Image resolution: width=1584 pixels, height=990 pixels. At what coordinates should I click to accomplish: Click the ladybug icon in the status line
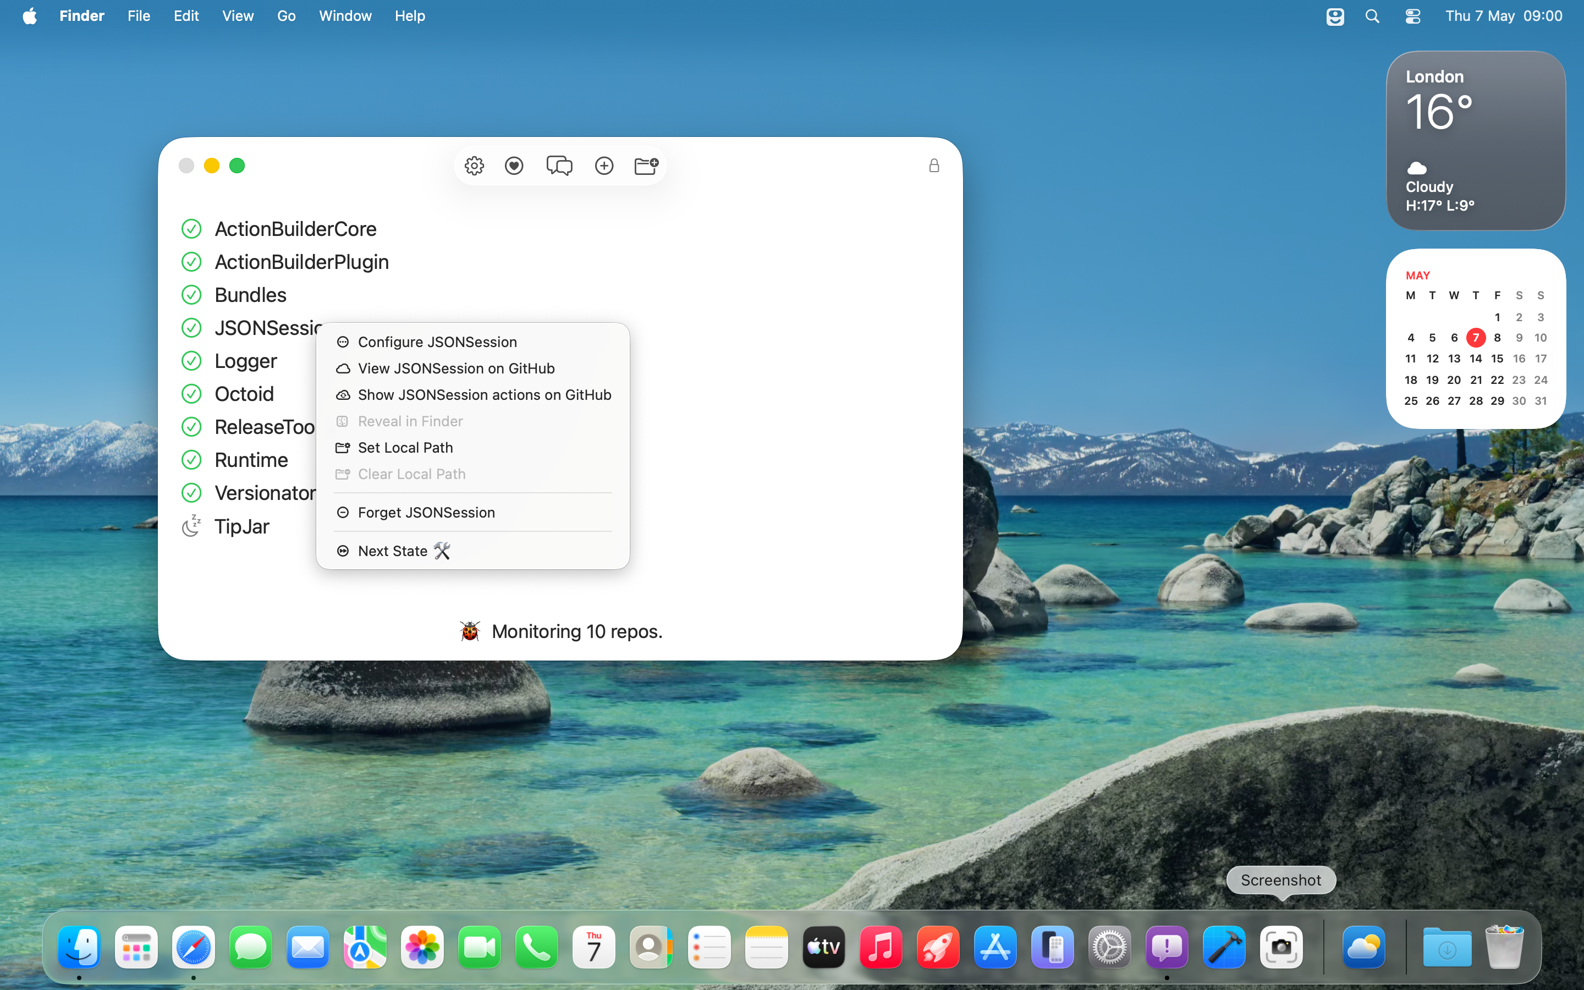pyautogui.click(x=470, y=631)
